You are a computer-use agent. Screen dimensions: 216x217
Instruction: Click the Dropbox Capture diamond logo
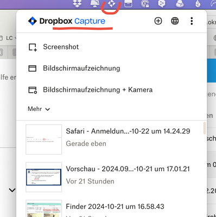pyautogui.click(x=33, y=21)
